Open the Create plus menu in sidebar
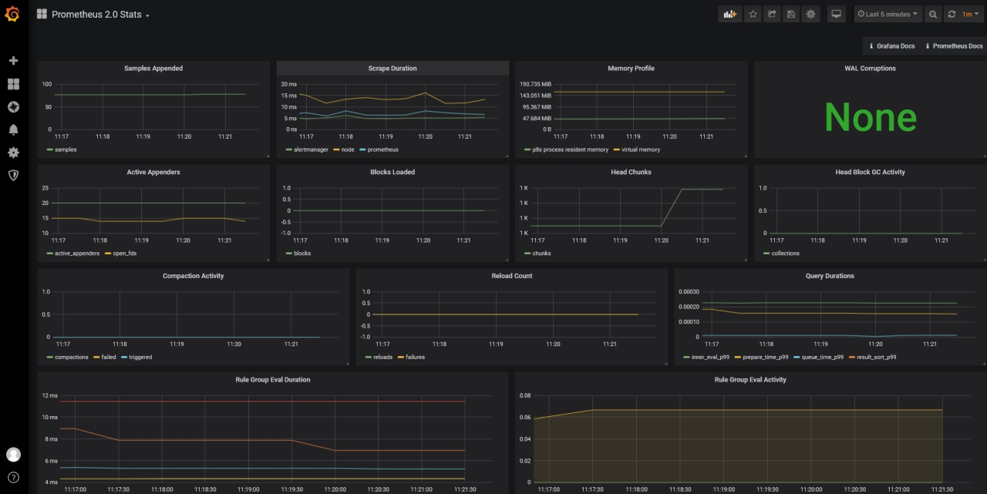987x494 pixels. [13, 60]
